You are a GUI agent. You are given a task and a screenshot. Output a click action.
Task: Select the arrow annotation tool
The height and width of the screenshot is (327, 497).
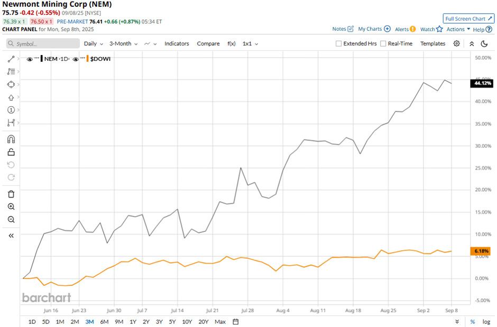pyautogui.click(x=11, y=98)
